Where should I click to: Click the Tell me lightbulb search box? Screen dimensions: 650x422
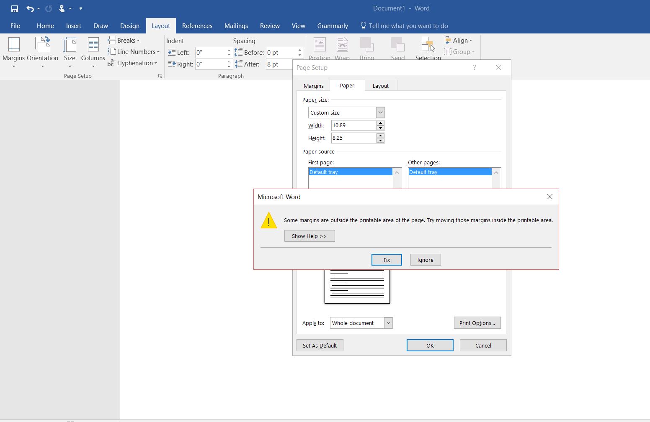click(404, 26)
